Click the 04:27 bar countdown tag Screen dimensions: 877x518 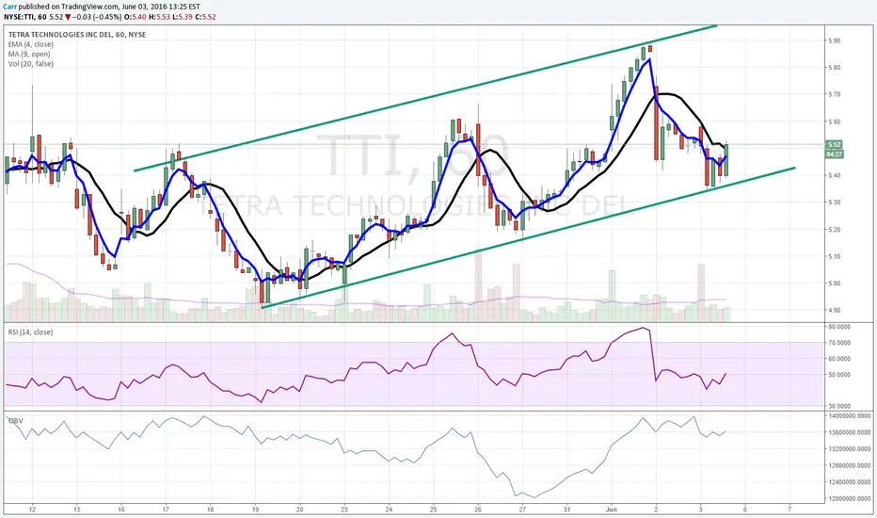[835, 154]
